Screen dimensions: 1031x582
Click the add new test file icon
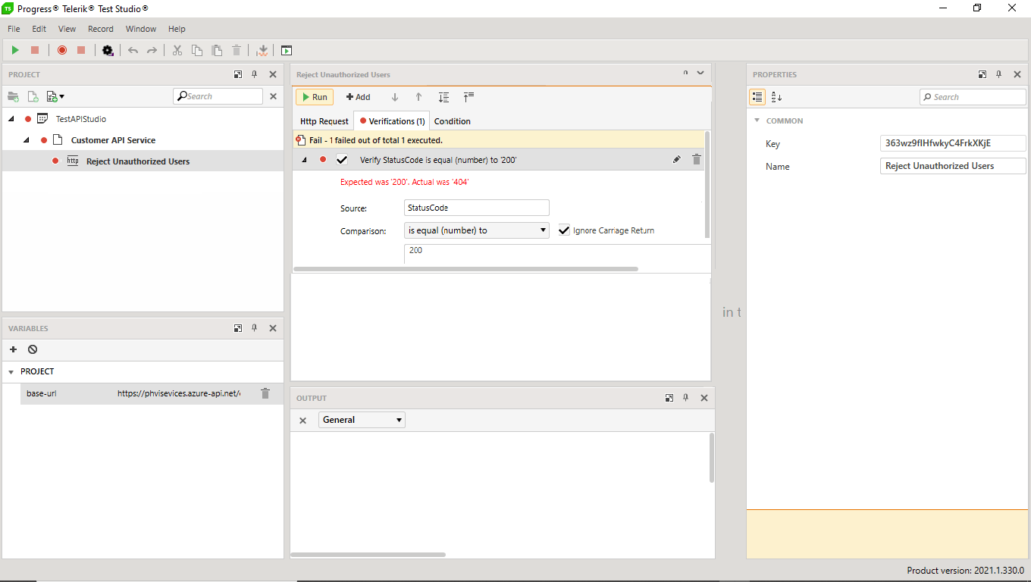pos(33,96)
